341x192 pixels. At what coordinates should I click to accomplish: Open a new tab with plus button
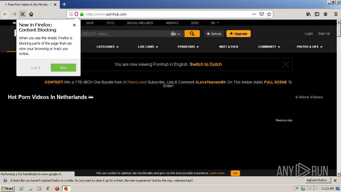click(x=64, y=4)
